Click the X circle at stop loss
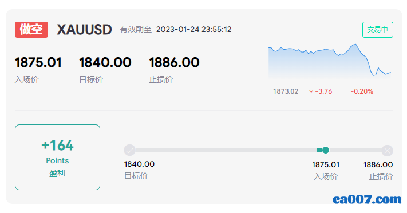Image resolution: width=407 pixels, height=213 pixels. coord(387,151)
